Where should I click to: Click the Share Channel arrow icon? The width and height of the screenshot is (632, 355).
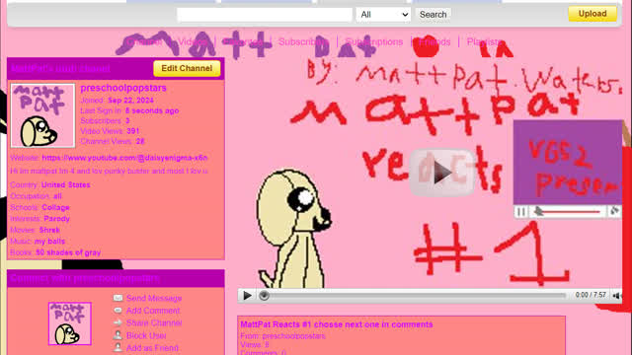coord(118,322)
